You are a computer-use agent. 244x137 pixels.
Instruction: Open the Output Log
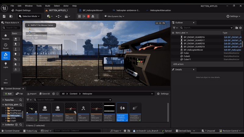[x=30, y=131]
